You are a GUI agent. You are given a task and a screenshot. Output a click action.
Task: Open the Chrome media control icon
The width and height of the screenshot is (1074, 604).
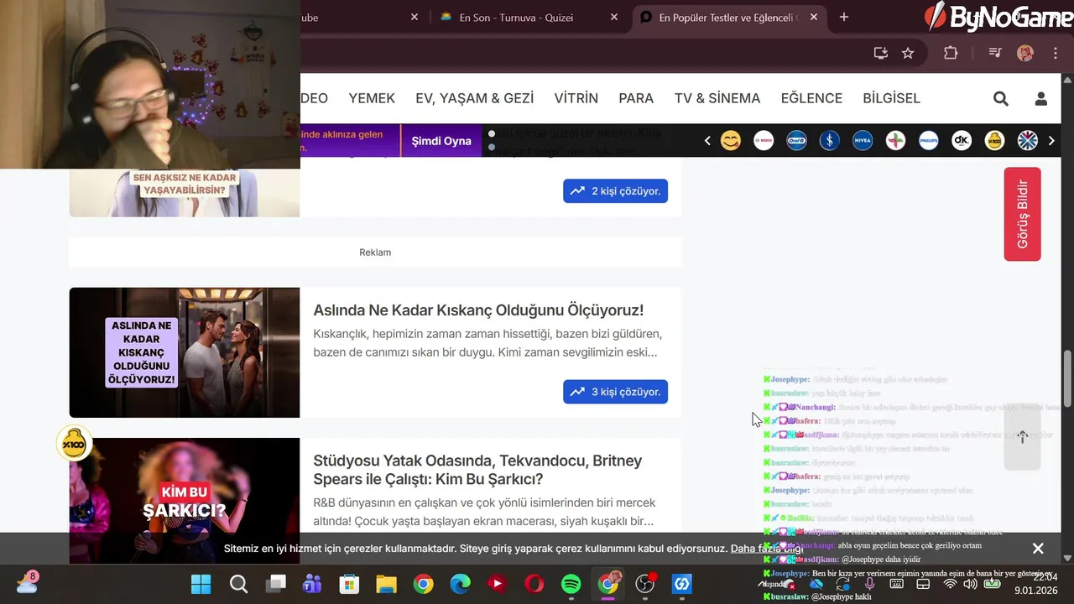tap(995, 53)
